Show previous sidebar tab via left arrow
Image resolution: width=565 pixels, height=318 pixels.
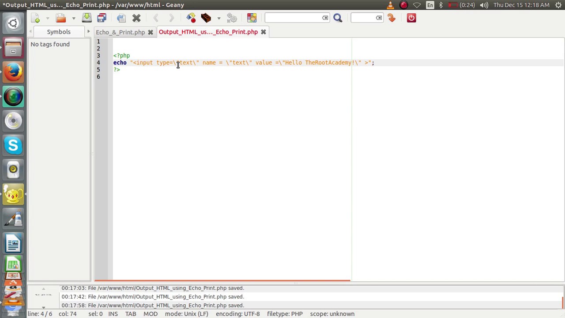tap(30, 32)
